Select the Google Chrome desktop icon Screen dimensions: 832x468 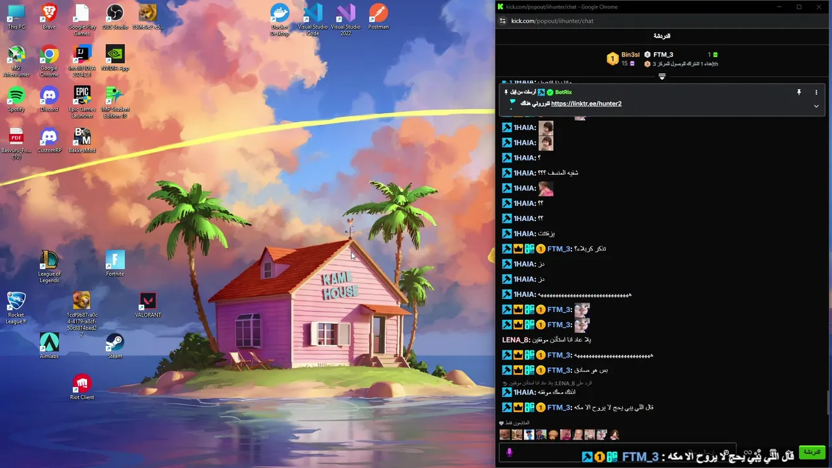click(x=49, y=61)
